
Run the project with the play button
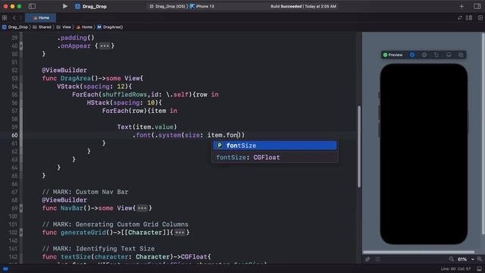click(65, 6)
